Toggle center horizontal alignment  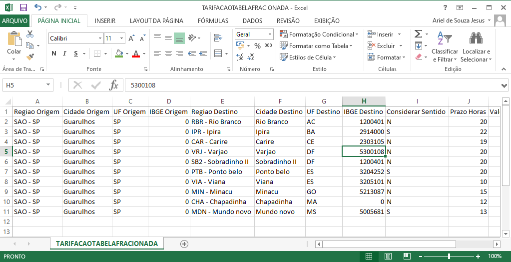[x=168, y=53]
